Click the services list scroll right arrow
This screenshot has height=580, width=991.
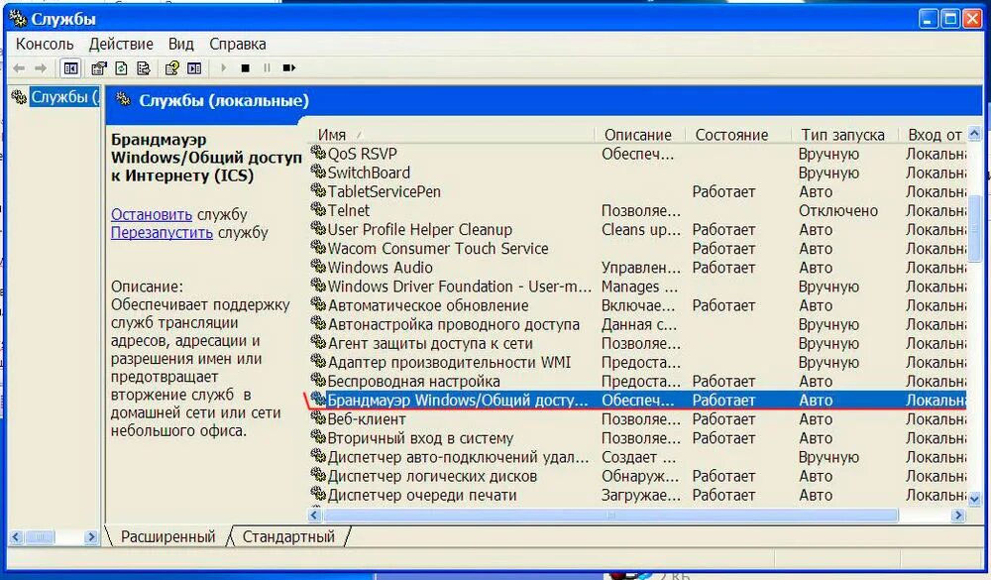(958, 516)
